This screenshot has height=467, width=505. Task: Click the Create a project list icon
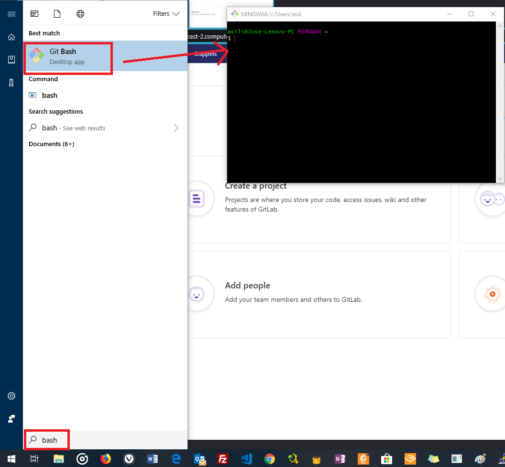click(x=197, y=199)
